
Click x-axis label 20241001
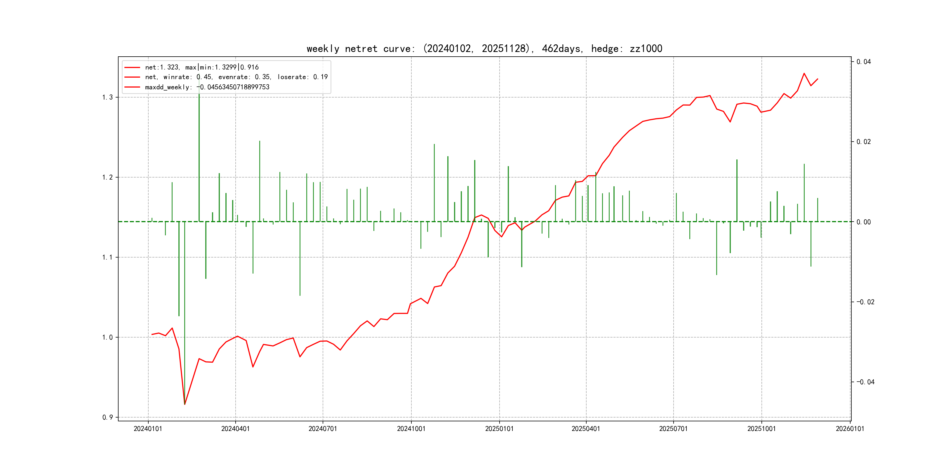(x=411, y=429)
